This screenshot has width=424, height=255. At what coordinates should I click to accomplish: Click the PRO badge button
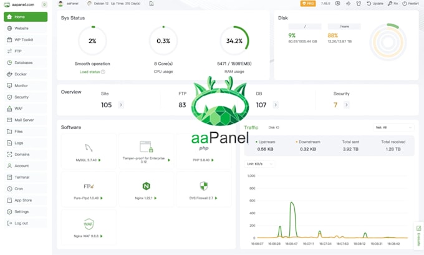[x=308, y=4]
